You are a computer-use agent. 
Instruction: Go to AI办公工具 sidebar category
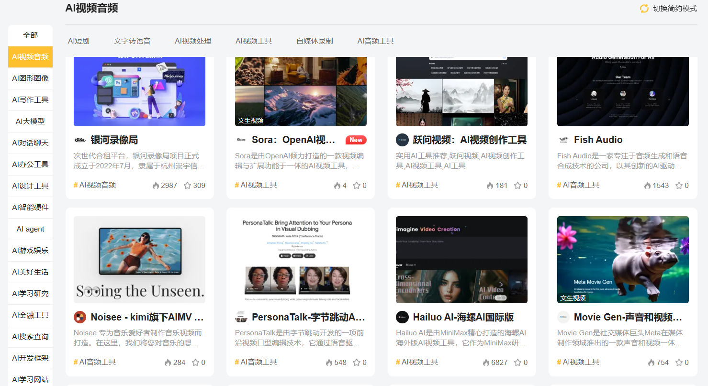[x=30, y=165]
